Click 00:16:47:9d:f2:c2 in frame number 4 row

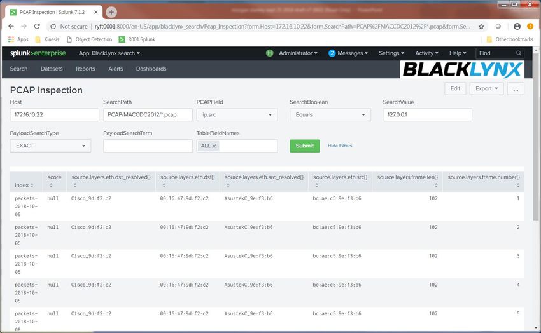click(184, 285)
